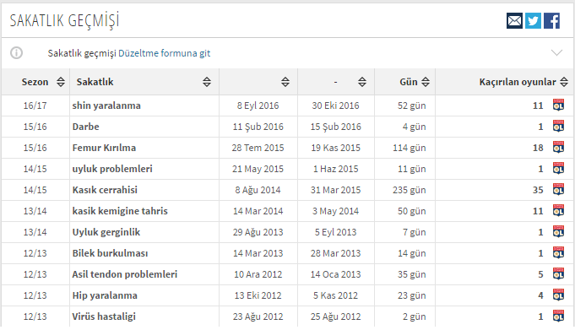Click the '16/17' season cell

click(x=35, y=105)
